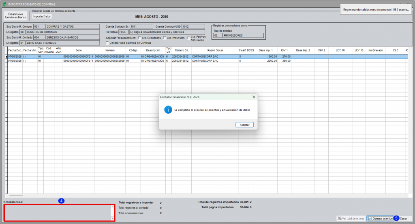415x224 pixels.
Task: Click the PROVEEDORES entity field
Action: tap(243, 35)
